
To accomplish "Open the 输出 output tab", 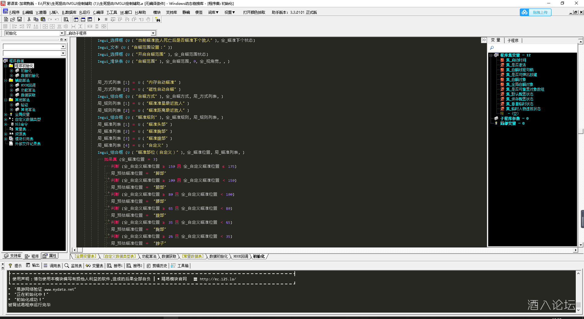I will click(x=33, y=265).
